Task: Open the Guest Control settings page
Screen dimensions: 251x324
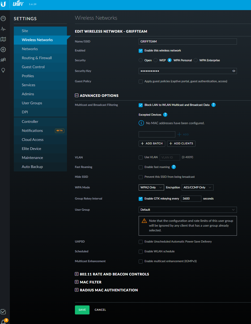Action: [33, 67]
